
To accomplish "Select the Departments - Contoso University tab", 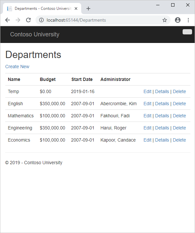I will [42, 9].
